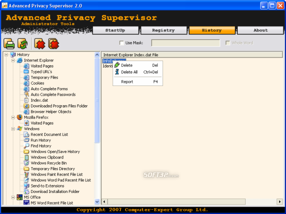Choose Delete All from the context menu
This screenshot has width=286, height=214.
pyautogui.click(x=138, y=72)
